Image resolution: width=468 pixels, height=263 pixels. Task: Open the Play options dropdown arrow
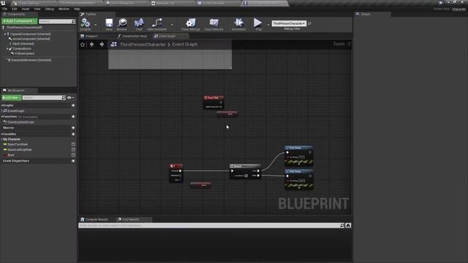point(268,24)
